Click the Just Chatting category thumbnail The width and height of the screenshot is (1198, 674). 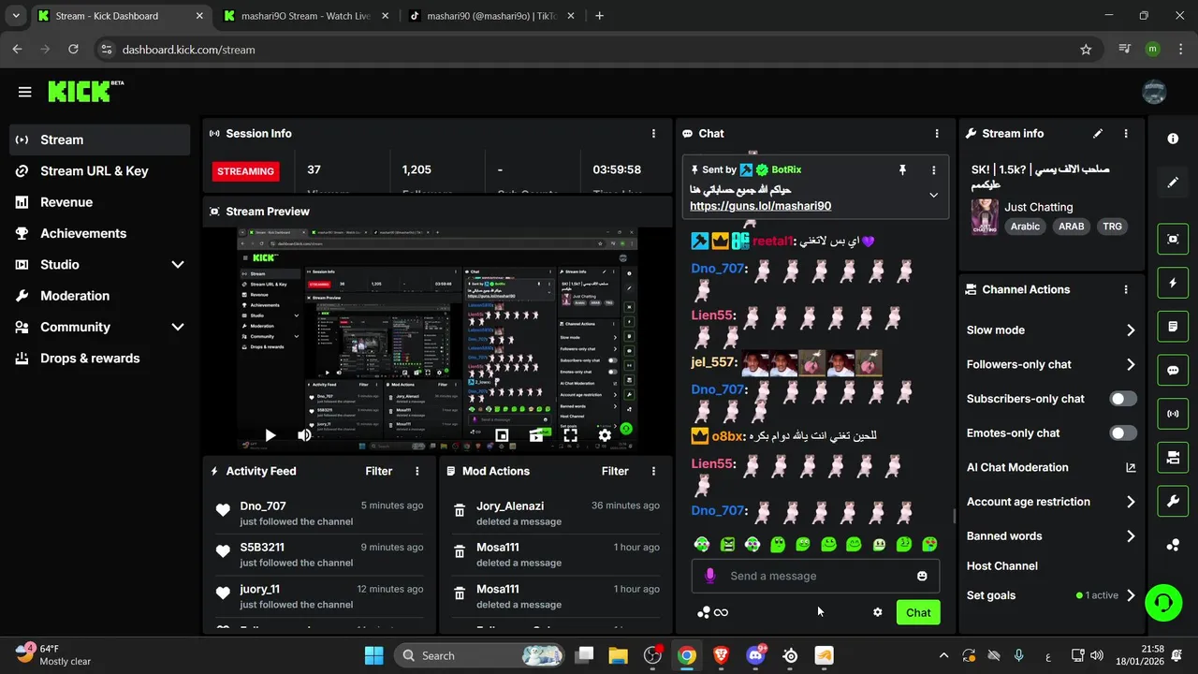click(985, 216)
